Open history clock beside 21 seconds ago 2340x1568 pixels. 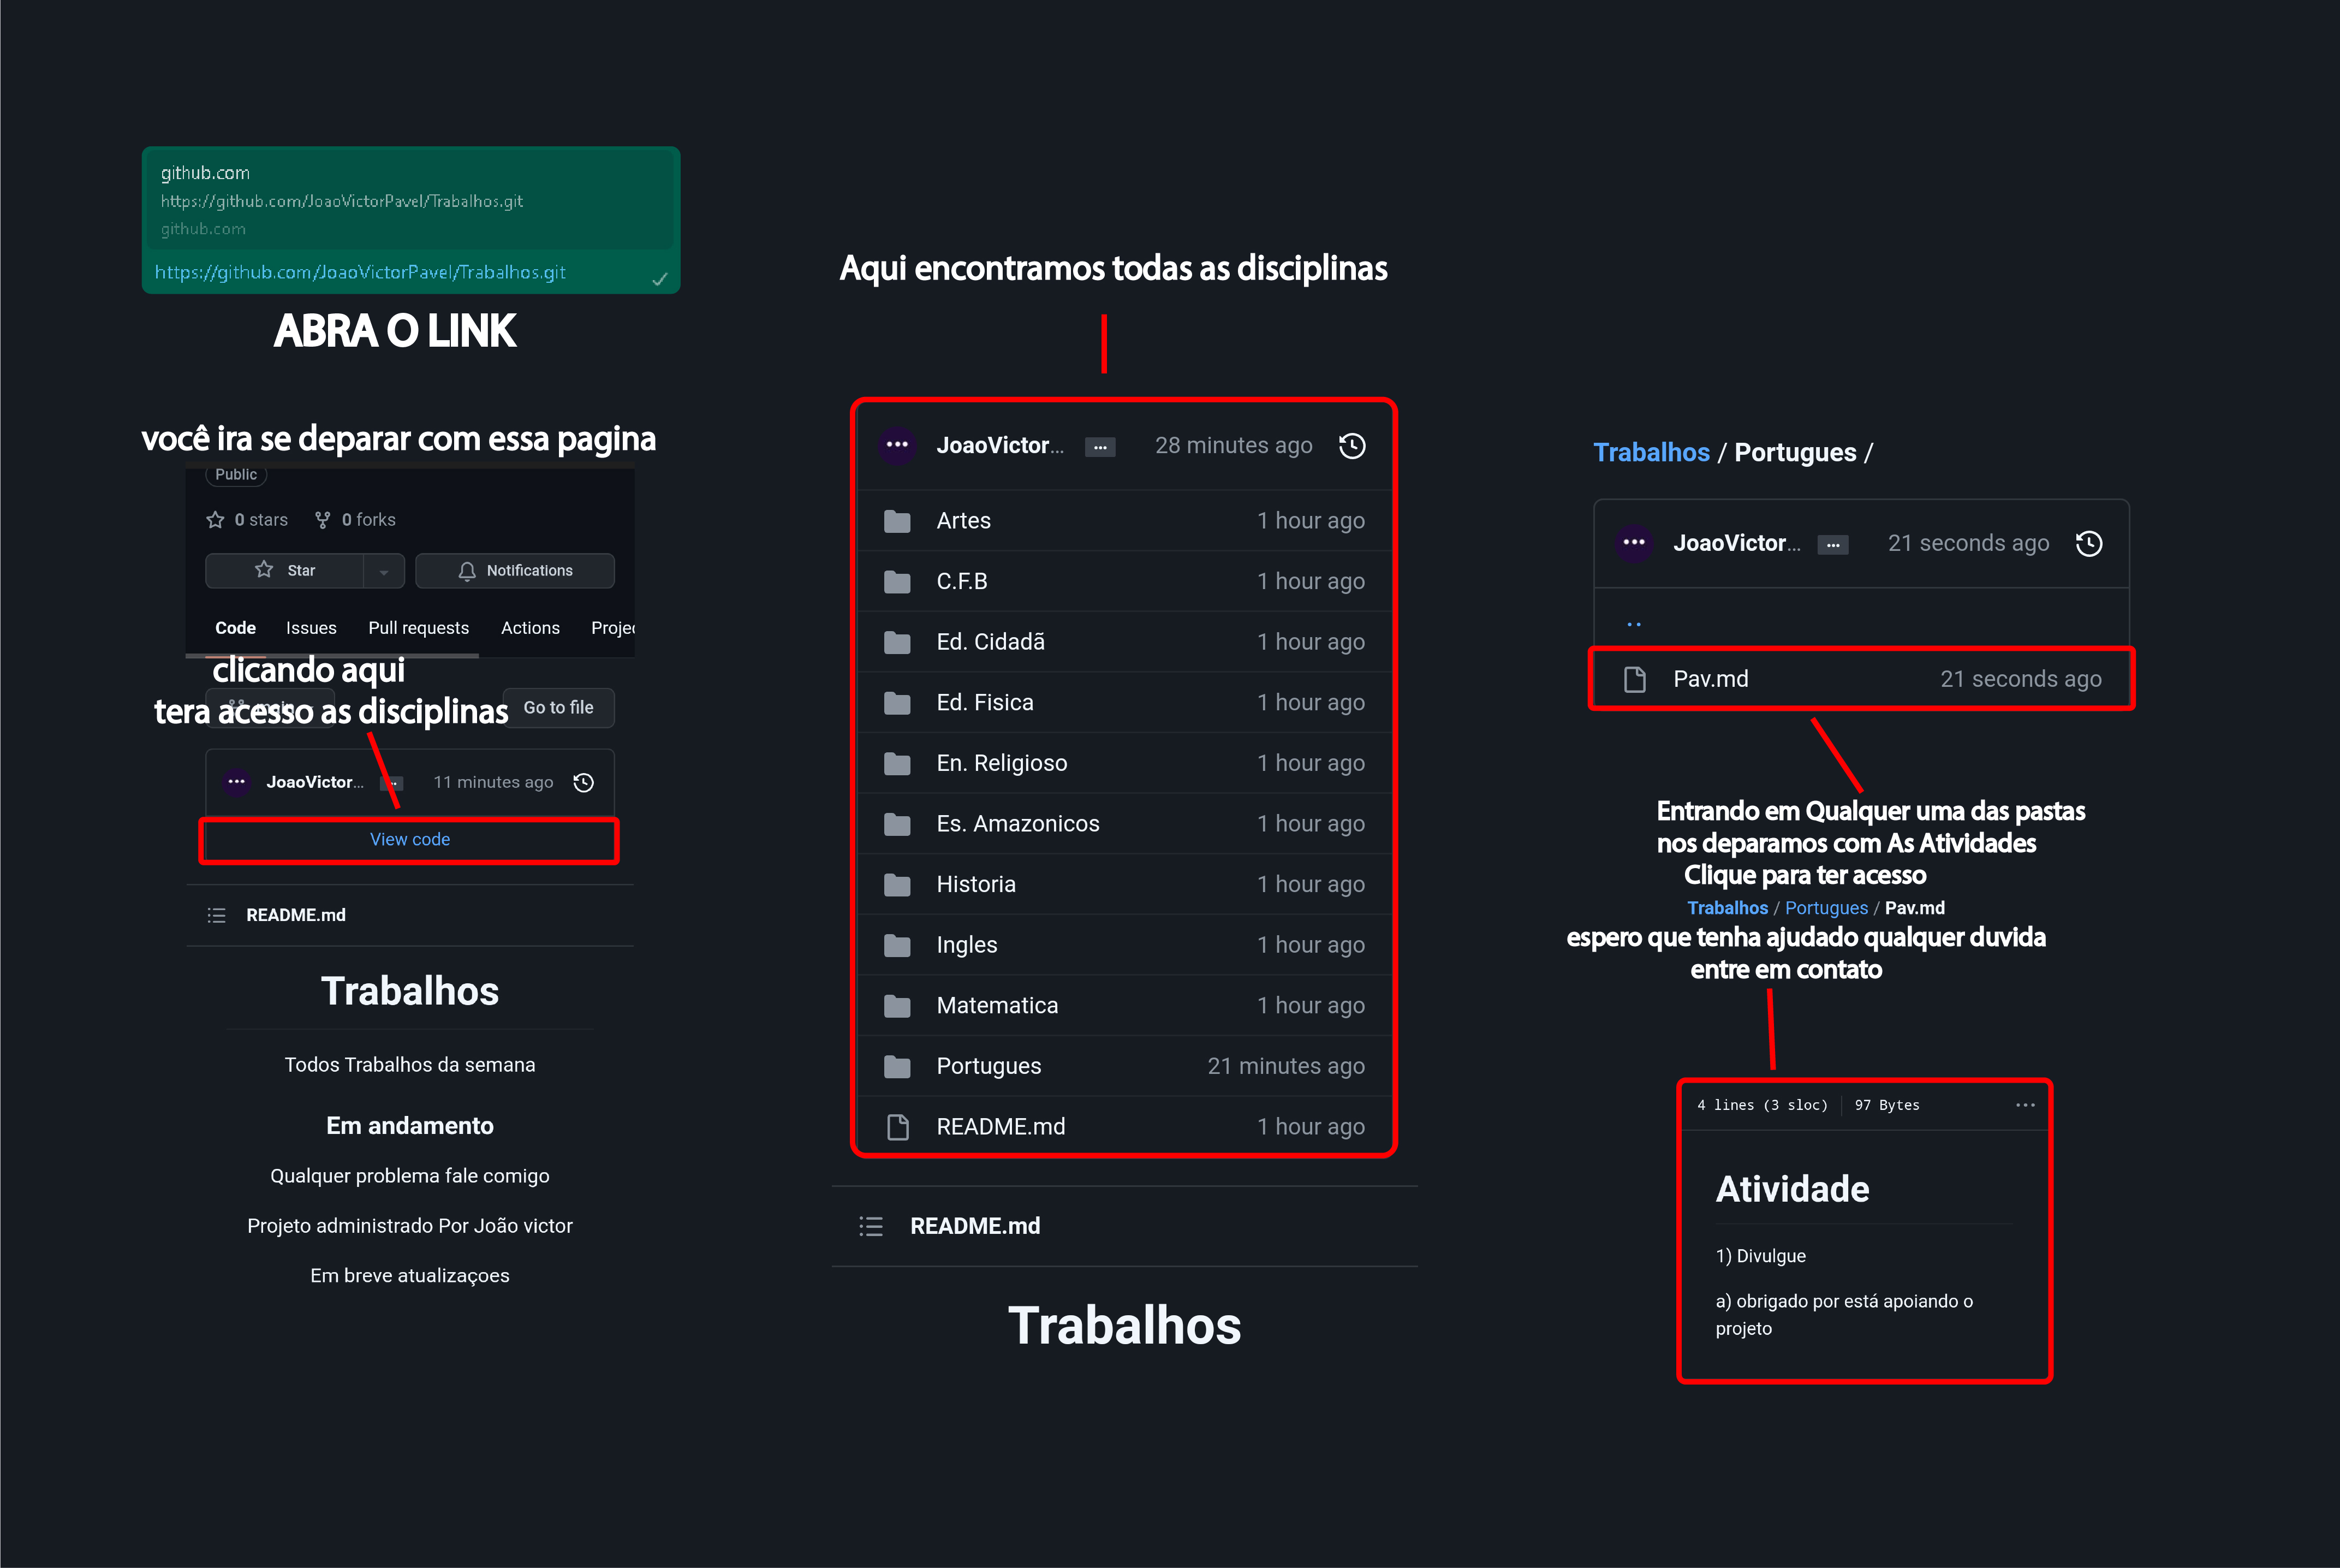[2090, 543]
